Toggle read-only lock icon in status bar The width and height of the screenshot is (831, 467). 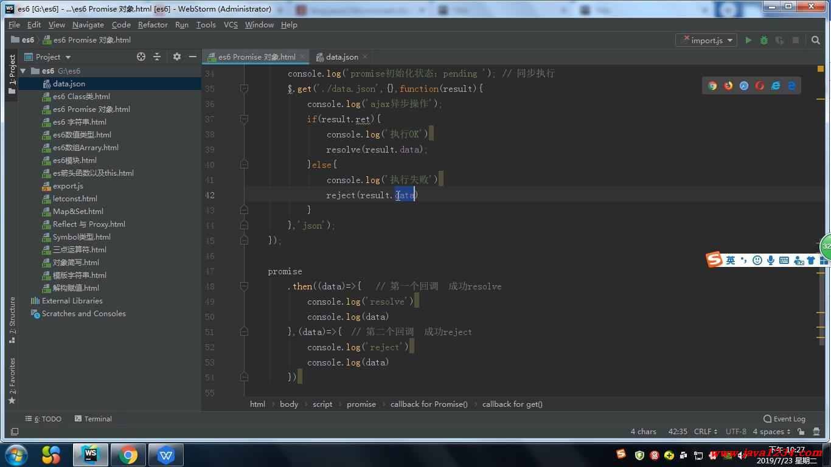(x=802, y=432)
